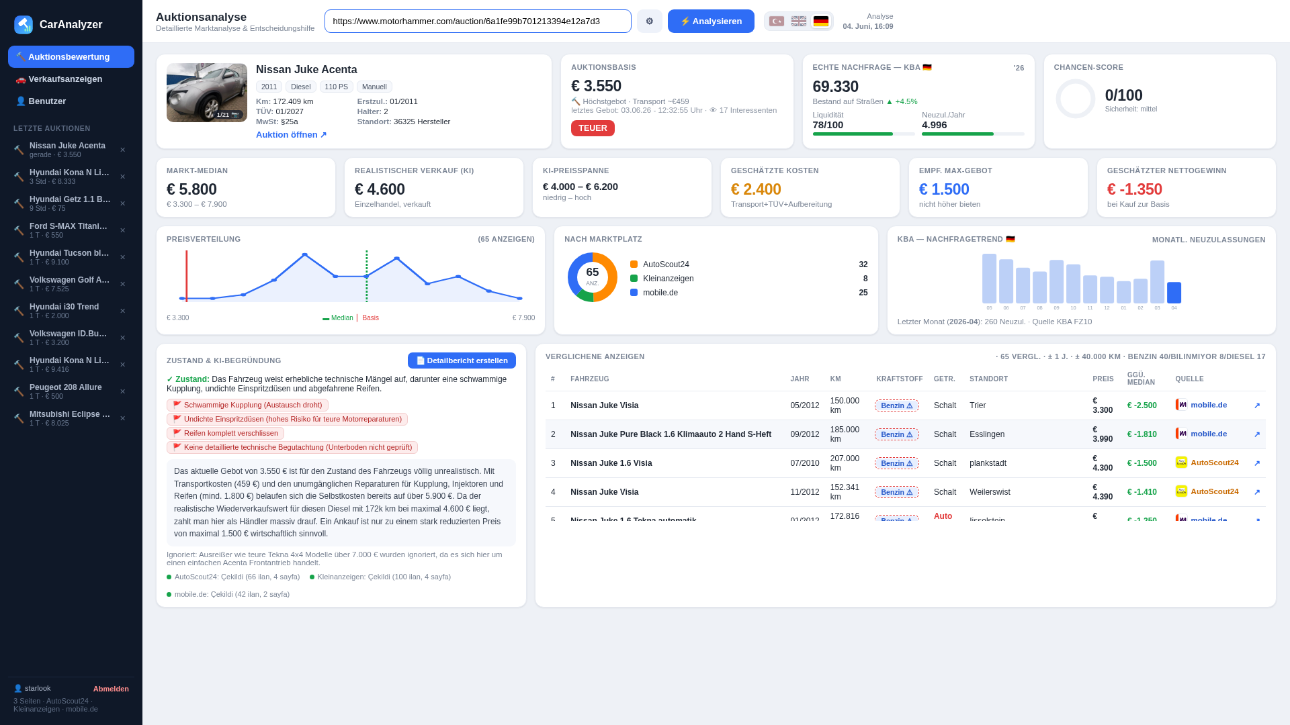Remove Hyundai Getz 1.1 entry
The width and height of the screenshot is (1290, 725).
[122, 203]
